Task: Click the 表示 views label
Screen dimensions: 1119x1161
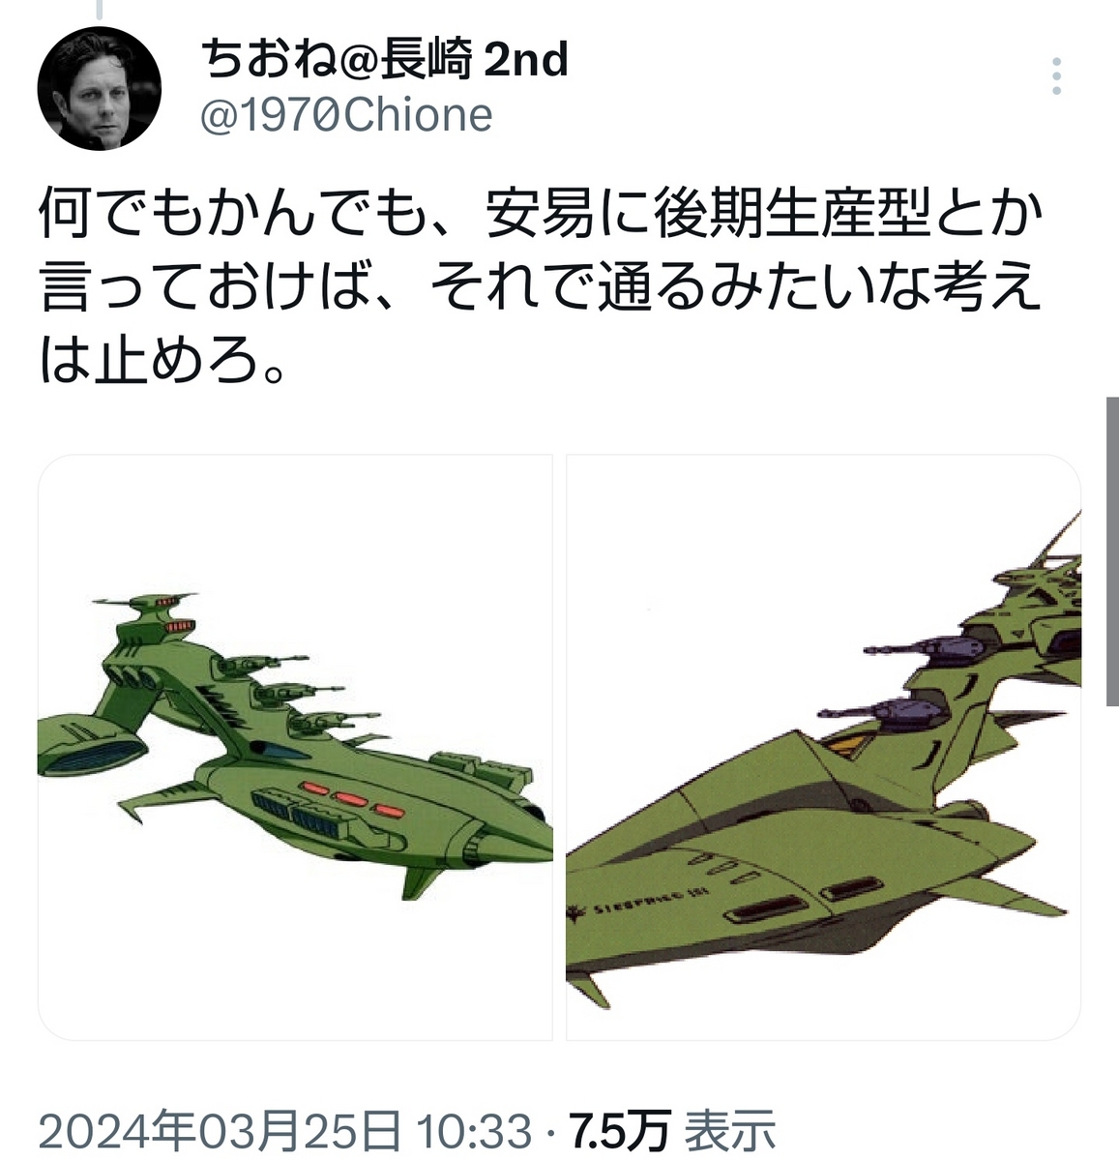Action: (x=730, y=1130)
